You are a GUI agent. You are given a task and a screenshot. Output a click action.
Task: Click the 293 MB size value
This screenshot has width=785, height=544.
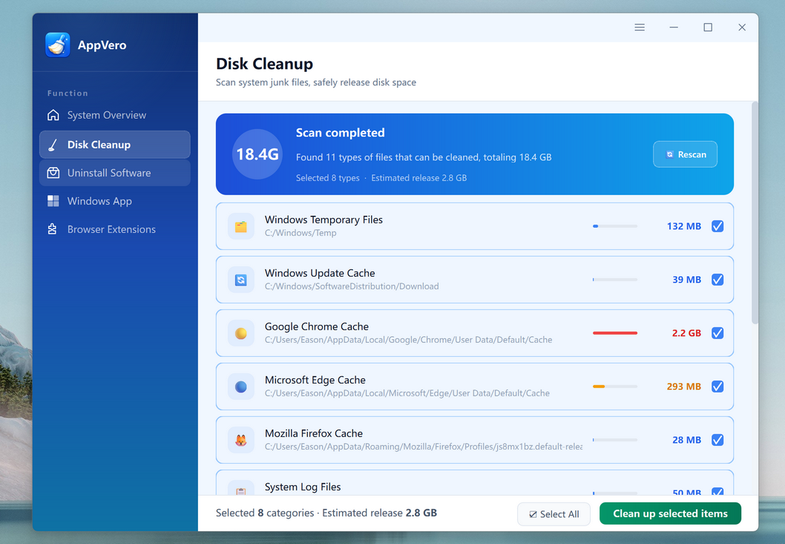[x=684, y=387]
